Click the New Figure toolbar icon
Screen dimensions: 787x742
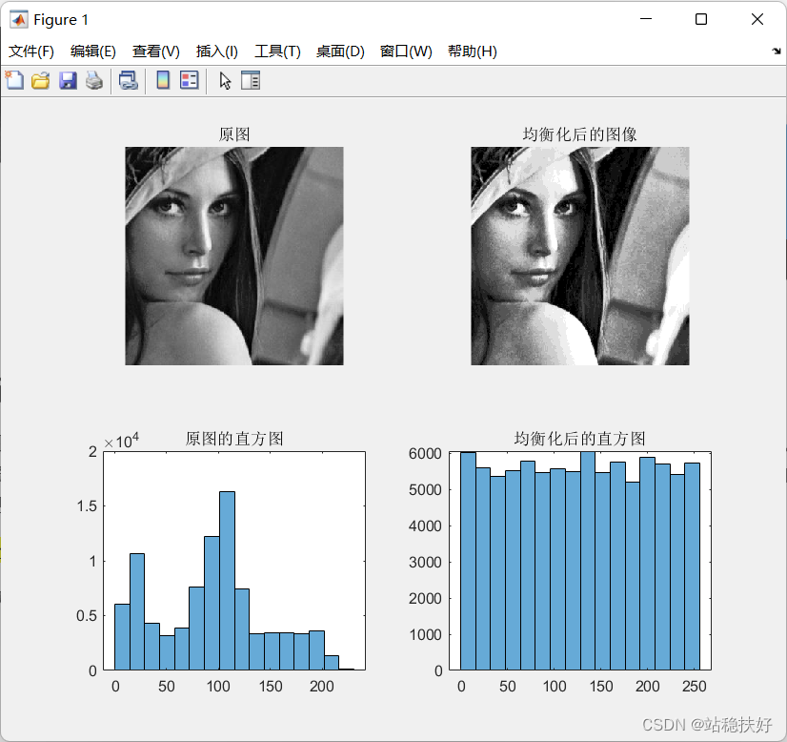(x=14, y=80)
